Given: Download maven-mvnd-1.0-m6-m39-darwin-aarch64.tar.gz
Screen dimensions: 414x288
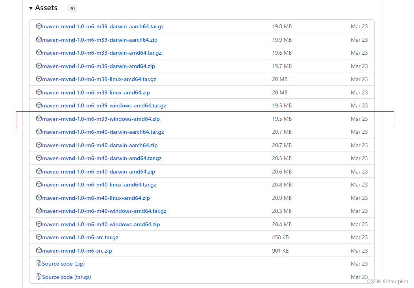Looking at the screenshot, I should tap(103, 26).
